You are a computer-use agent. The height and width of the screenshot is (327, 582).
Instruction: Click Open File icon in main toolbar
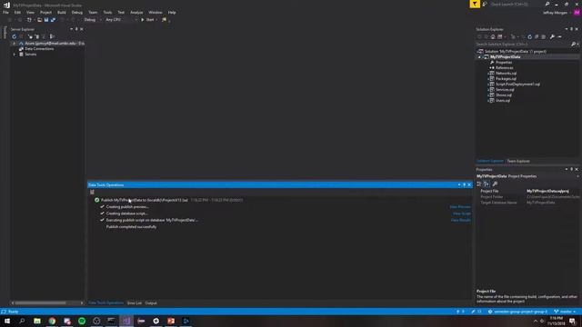(x=39, y=20)
